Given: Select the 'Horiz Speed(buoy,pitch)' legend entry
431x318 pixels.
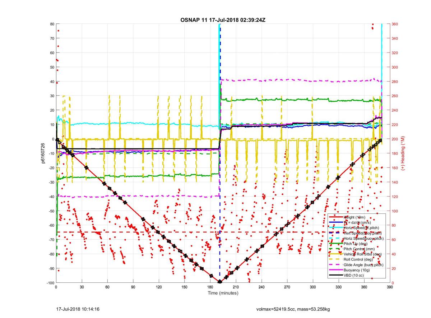Looking at the screenshot, I should click(363, 239).
